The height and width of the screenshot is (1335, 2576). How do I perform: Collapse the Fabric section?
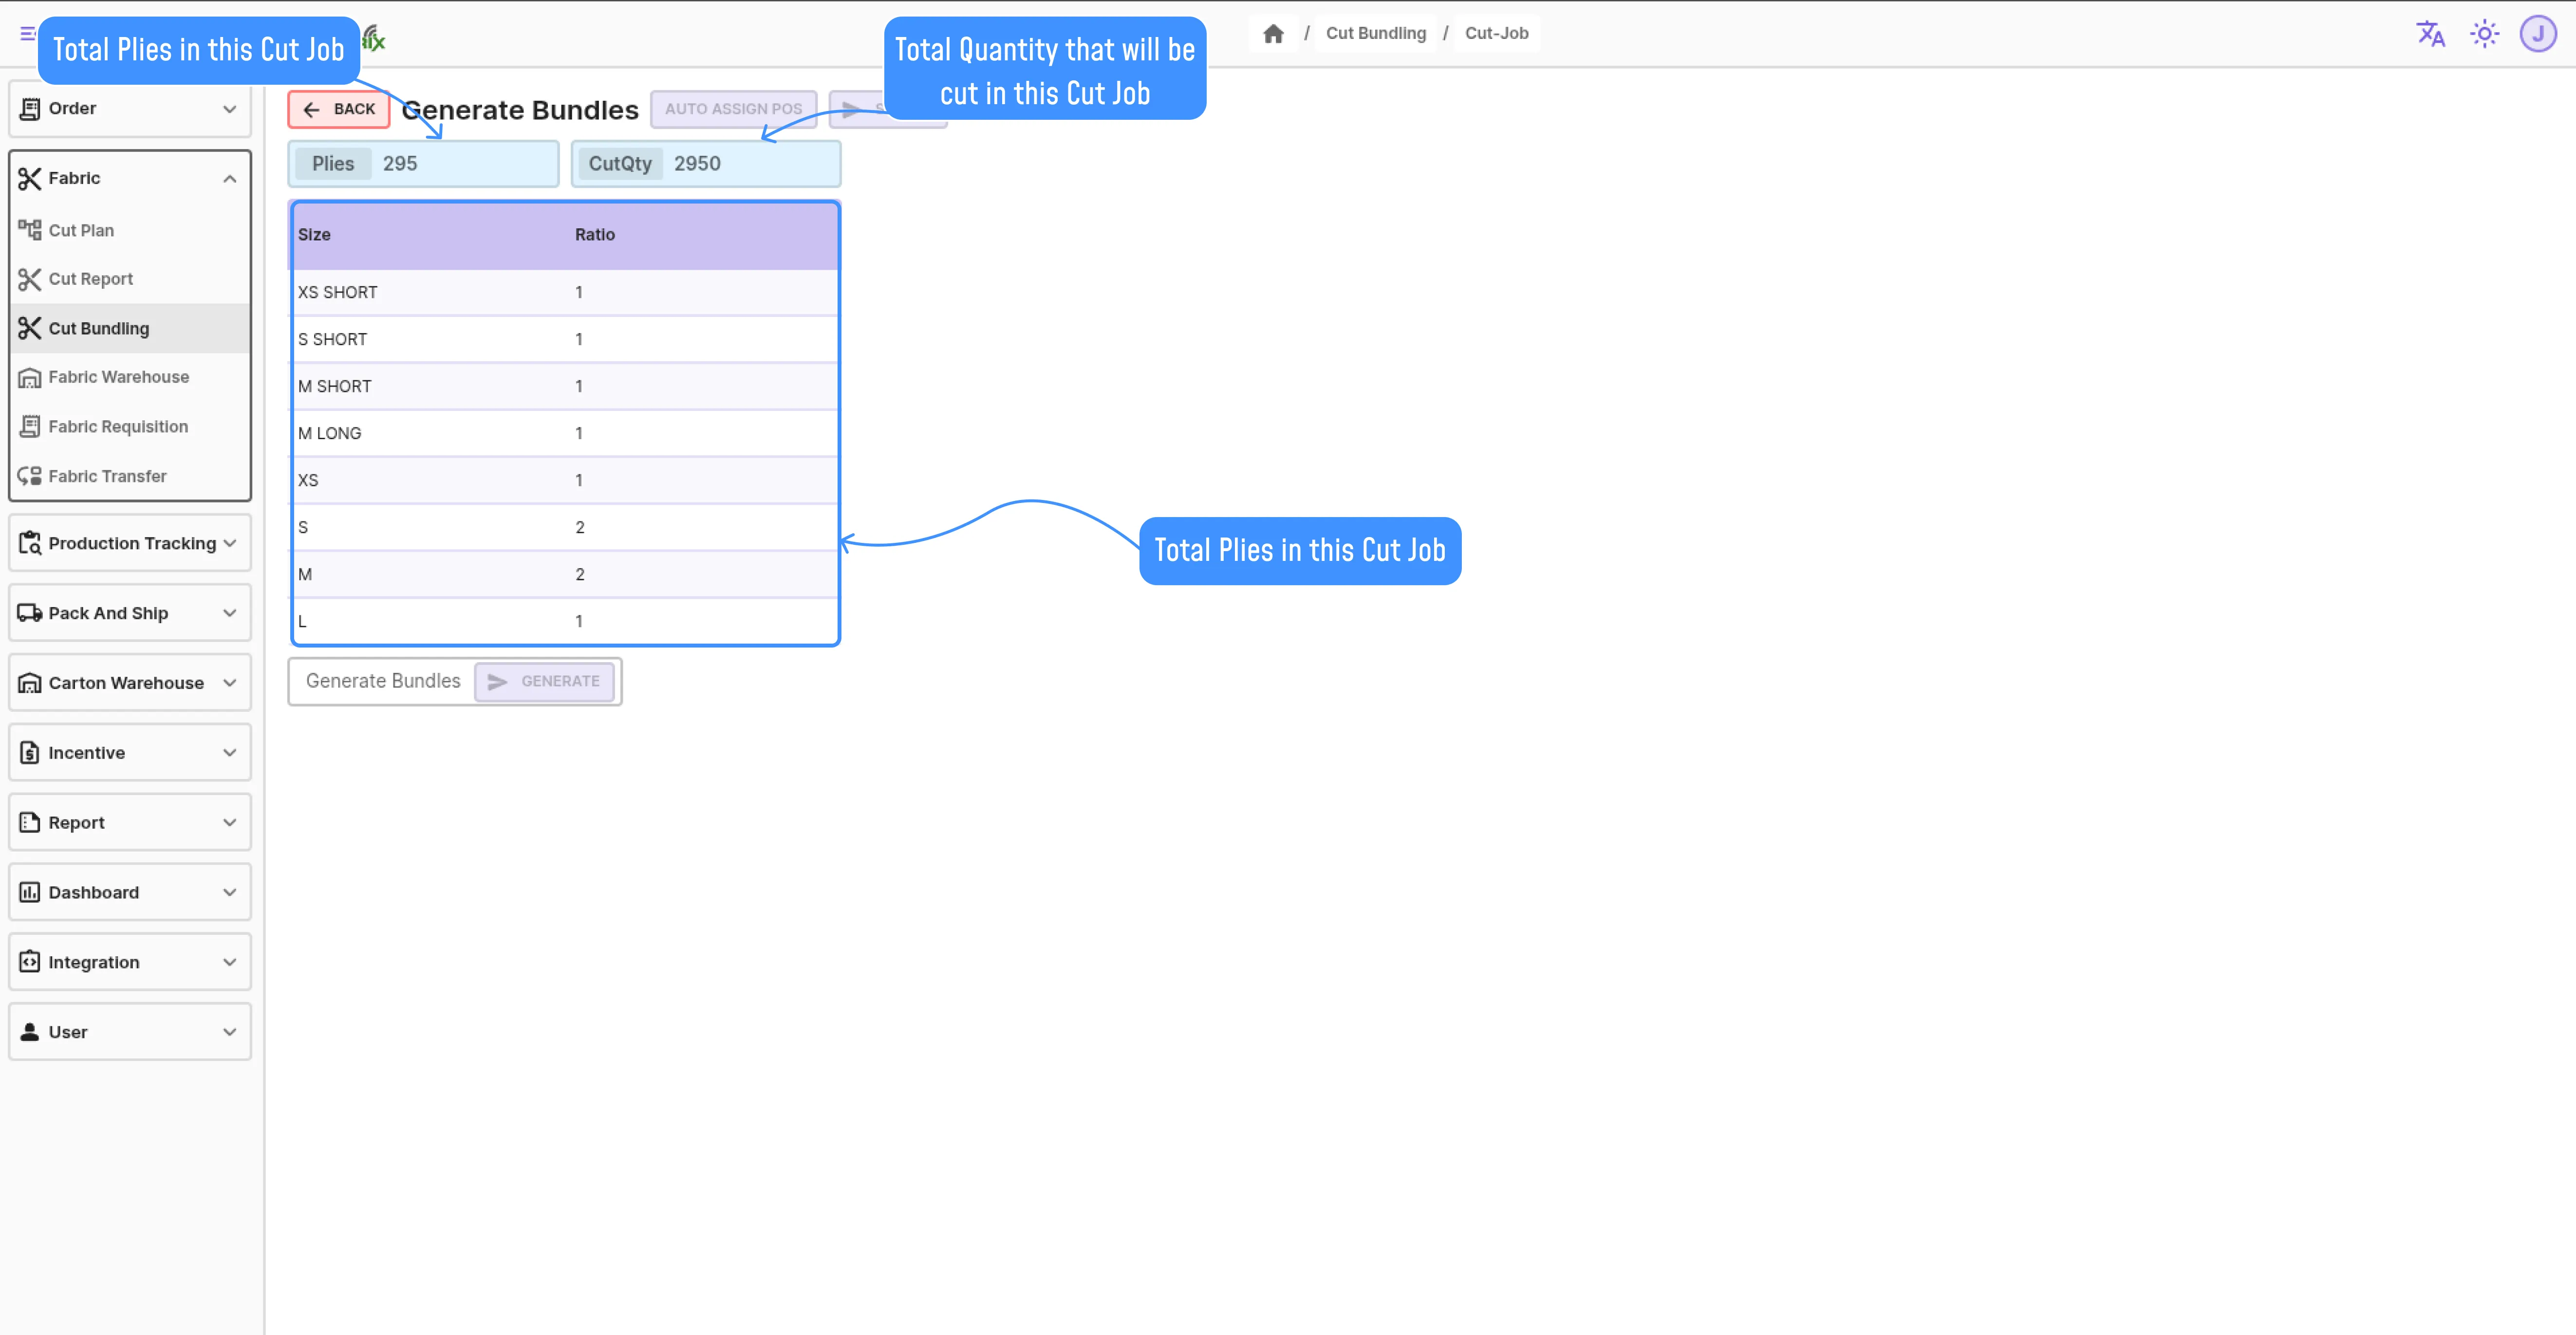pos(130,178)
